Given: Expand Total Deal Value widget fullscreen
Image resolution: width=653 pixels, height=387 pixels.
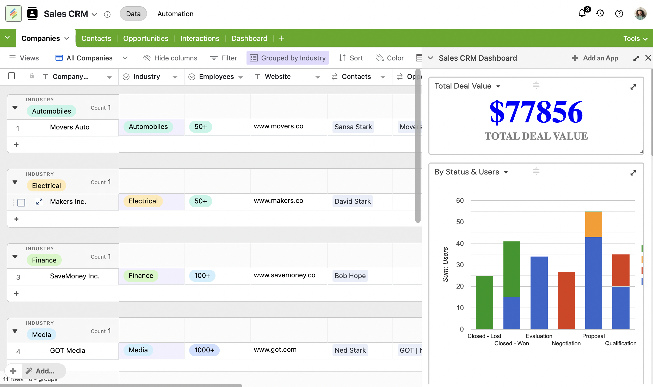Looking at the screenshot, I should coord(633,87).
